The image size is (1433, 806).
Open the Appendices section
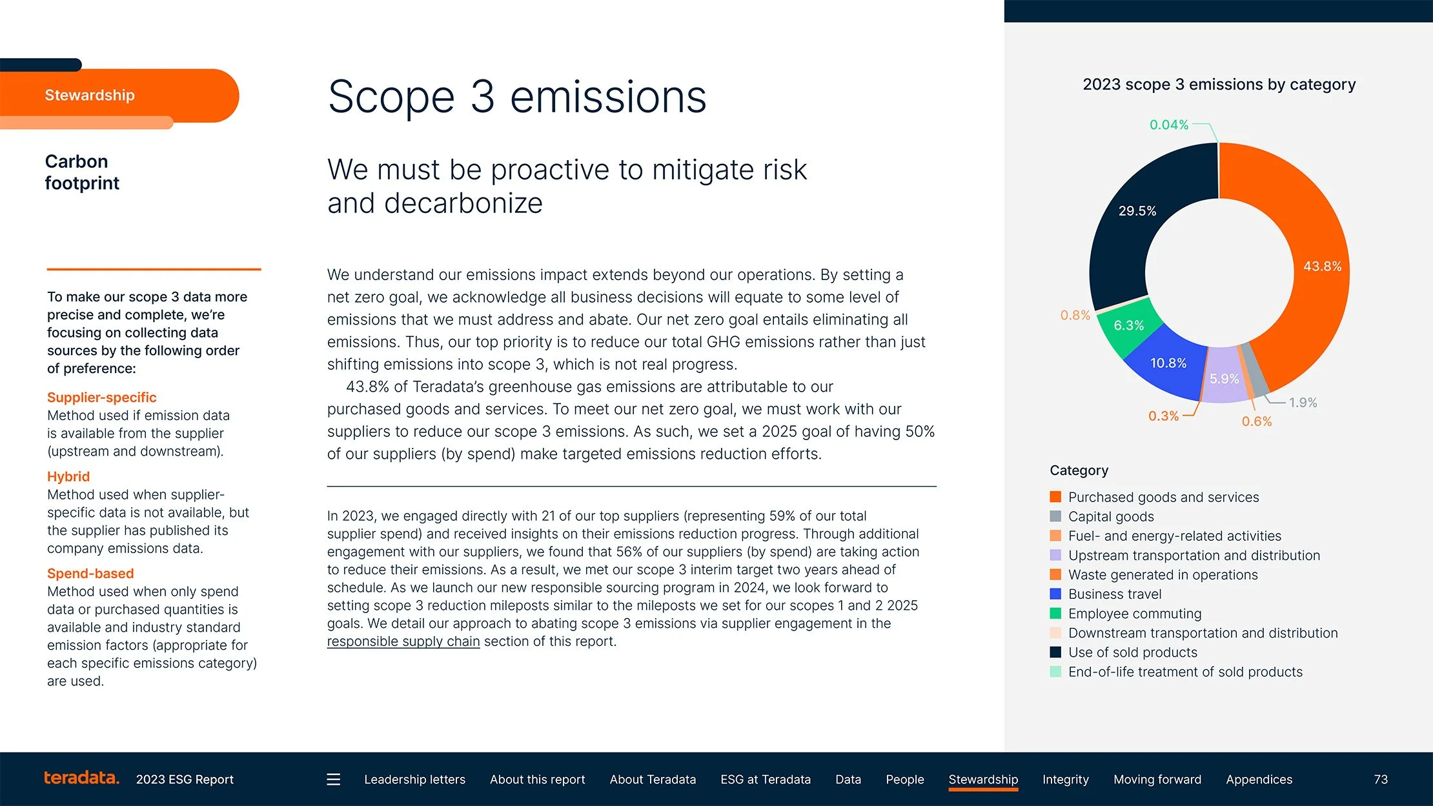click(1259, 780)
